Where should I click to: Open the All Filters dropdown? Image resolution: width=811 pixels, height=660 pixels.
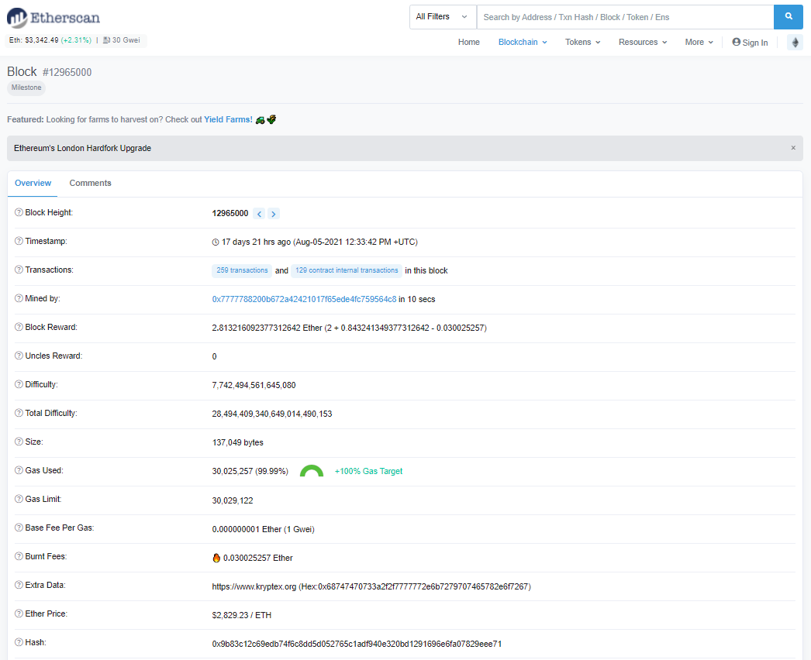(442, 16)
